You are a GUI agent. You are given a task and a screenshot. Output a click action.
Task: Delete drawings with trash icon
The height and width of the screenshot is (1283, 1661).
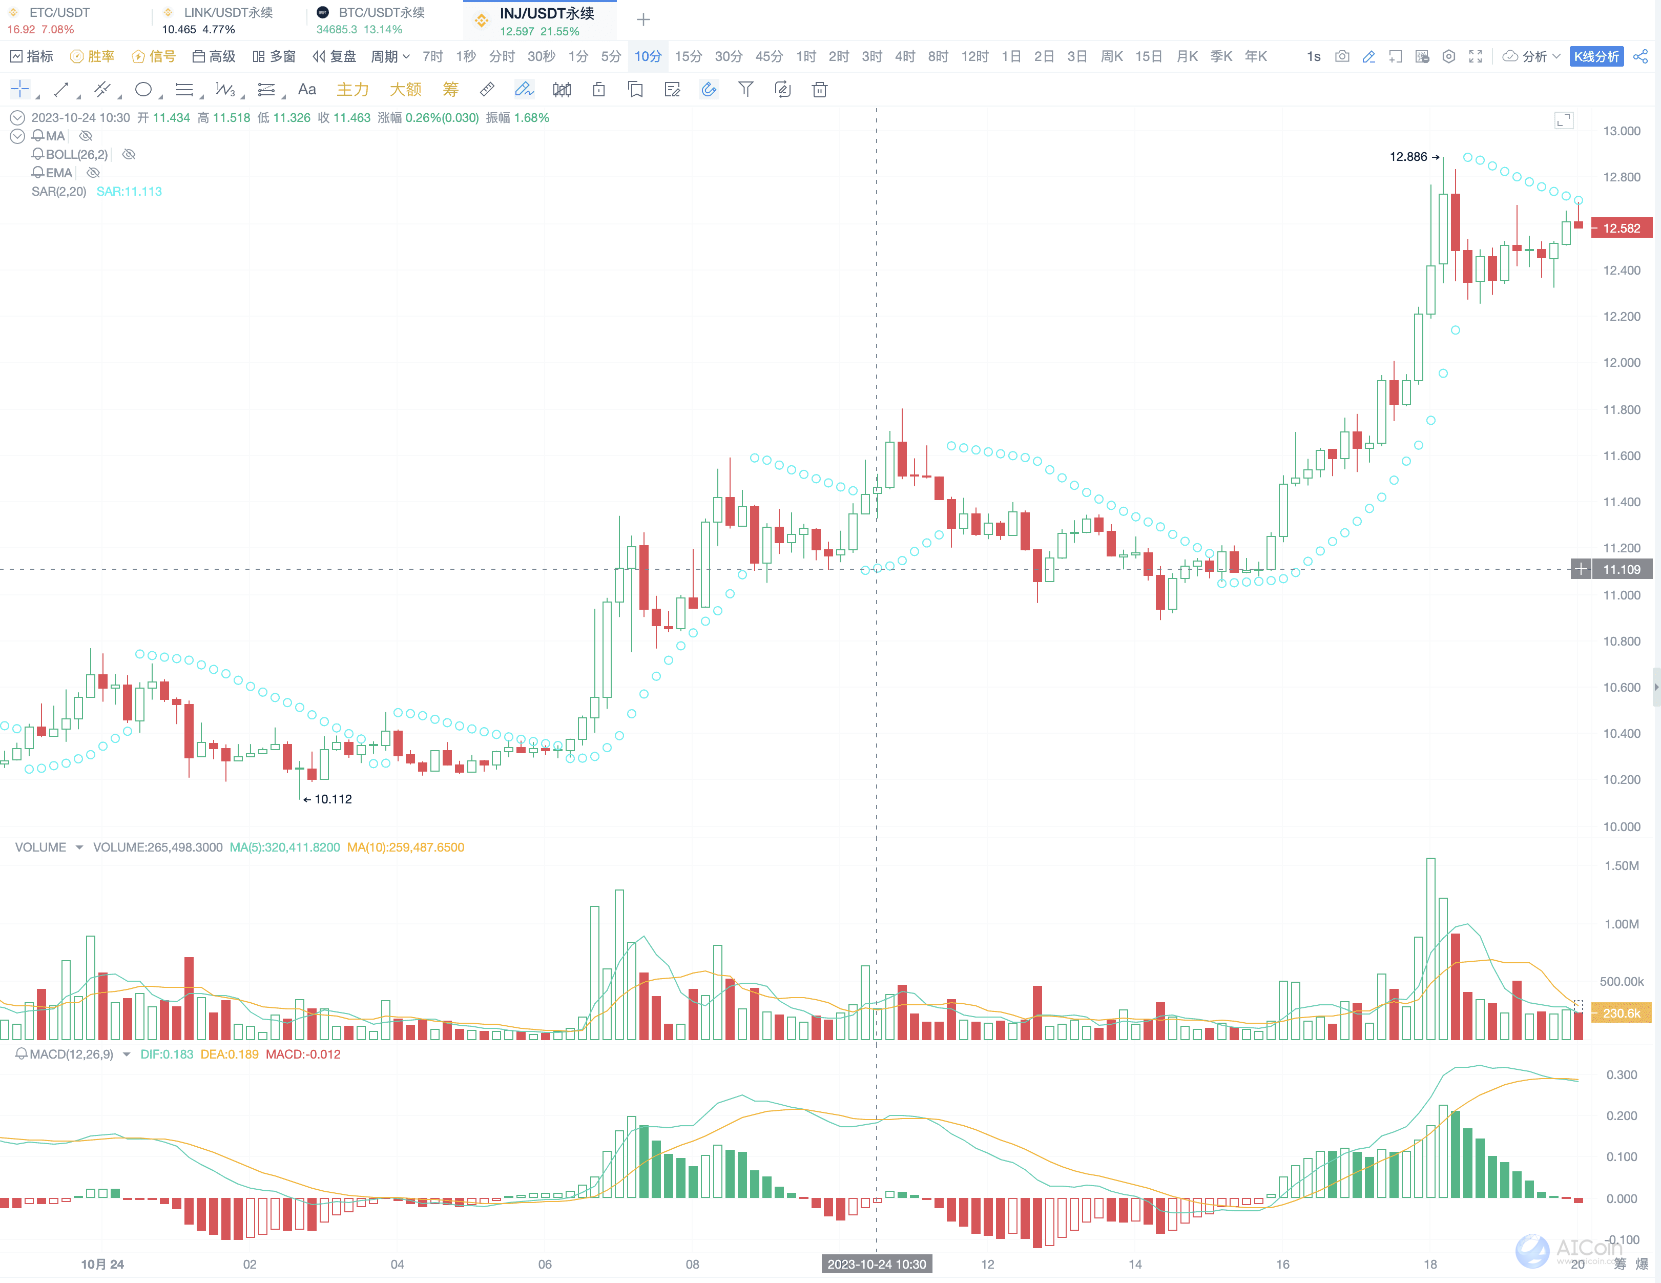point(820,90)
